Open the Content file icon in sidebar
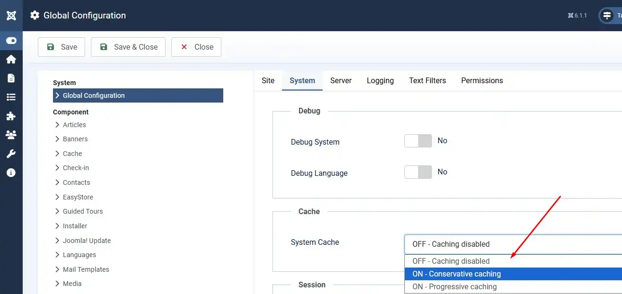The width and height of the screenshot is (622, 294). coord(11,78)
